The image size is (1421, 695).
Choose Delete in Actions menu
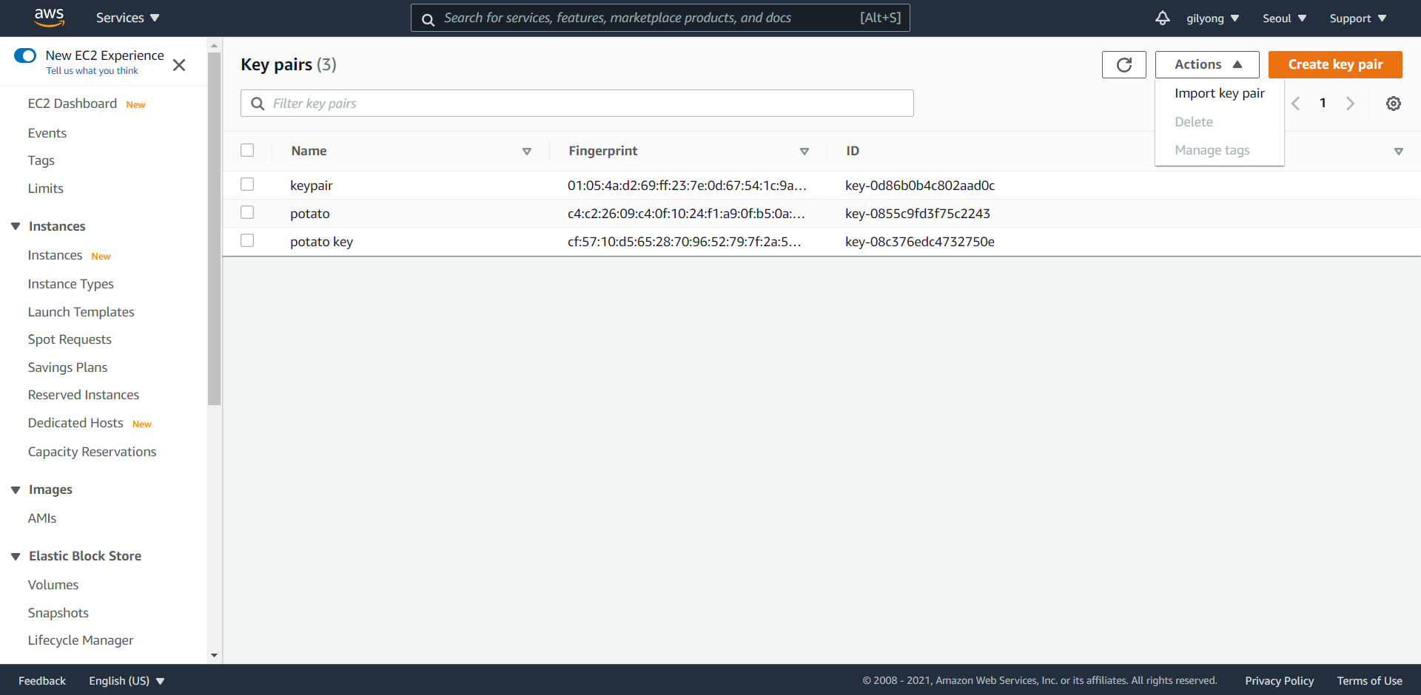point(1193,122)
